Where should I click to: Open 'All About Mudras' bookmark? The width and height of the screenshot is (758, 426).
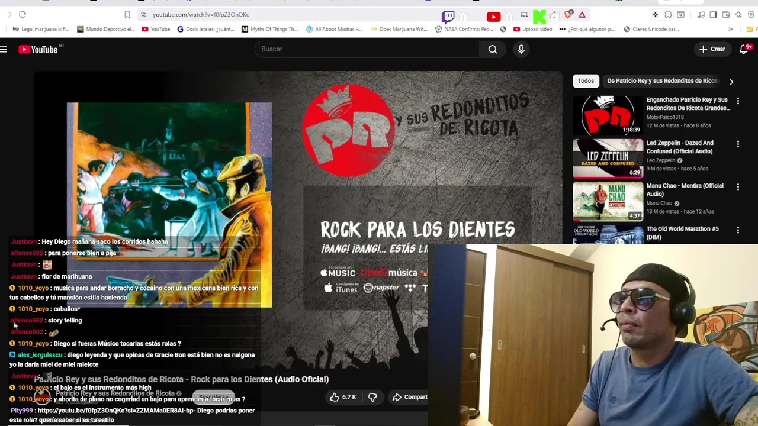[x=334, y=29]
